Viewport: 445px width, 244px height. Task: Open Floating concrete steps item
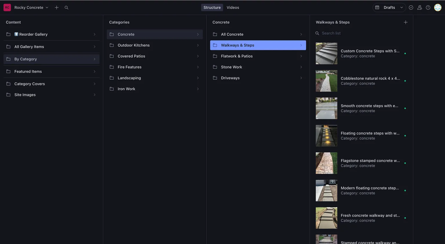point(361,136)
